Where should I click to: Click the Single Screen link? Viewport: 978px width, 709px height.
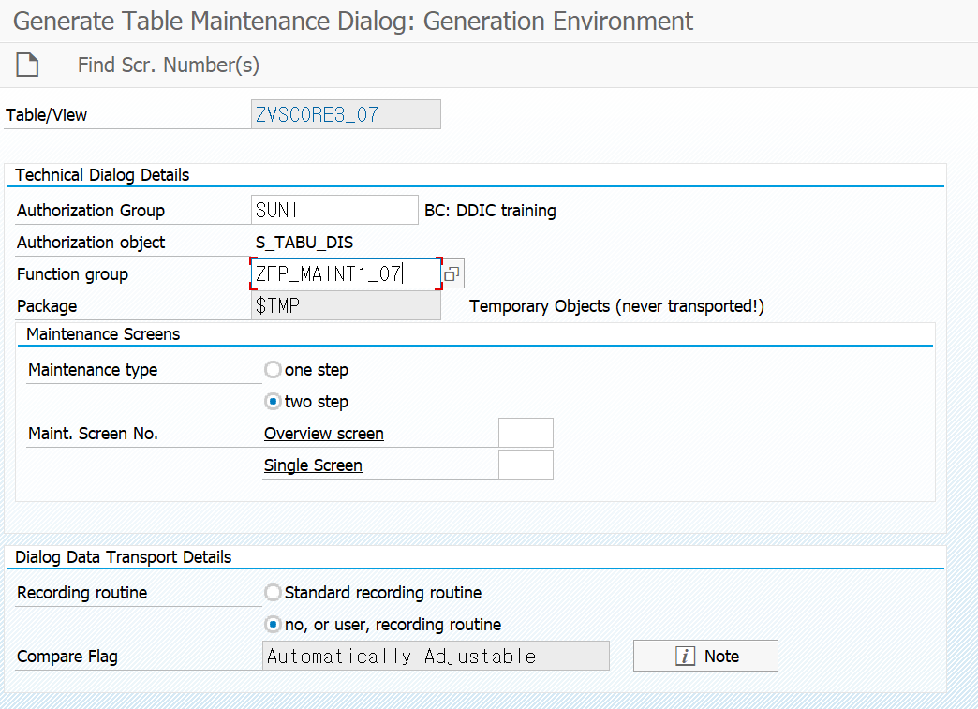pos(313,465)
